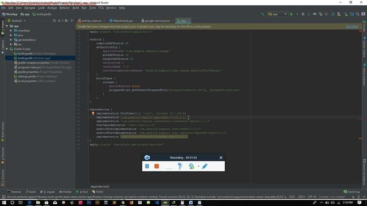Collapse the Gradle Scripts node

coord(7,49)
